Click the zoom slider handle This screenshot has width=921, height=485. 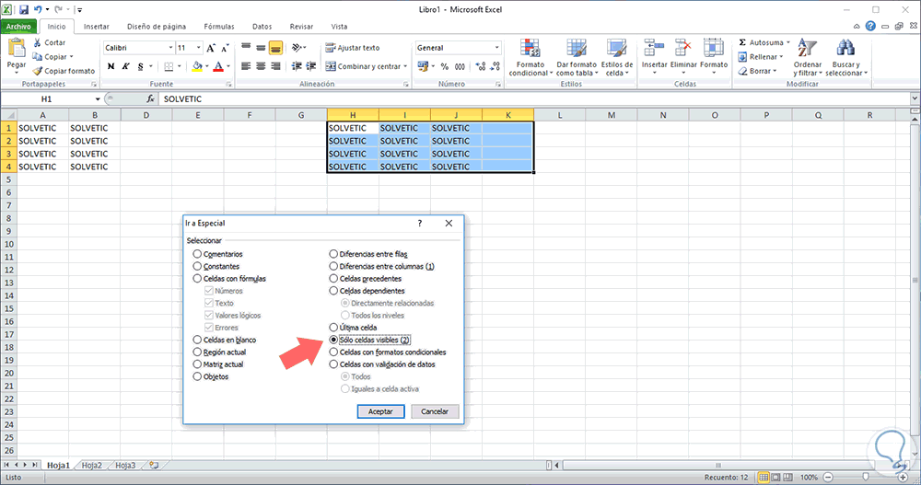click(x=865, y=477)
